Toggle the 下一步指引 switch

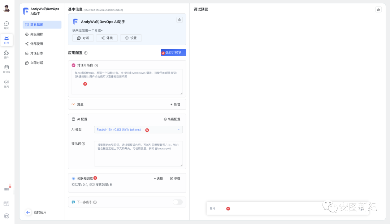(178, 202)
